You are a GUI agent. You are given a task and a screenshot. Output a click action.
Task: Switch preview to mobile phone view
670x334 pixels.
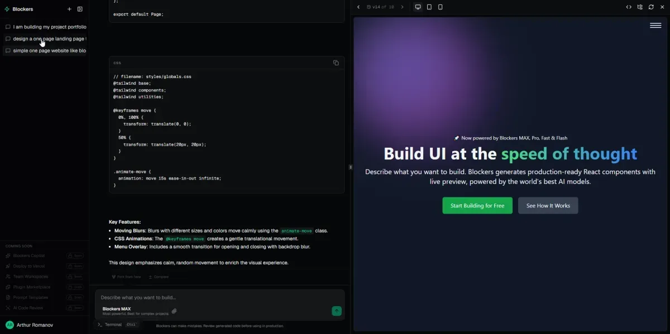pos(440,7)
